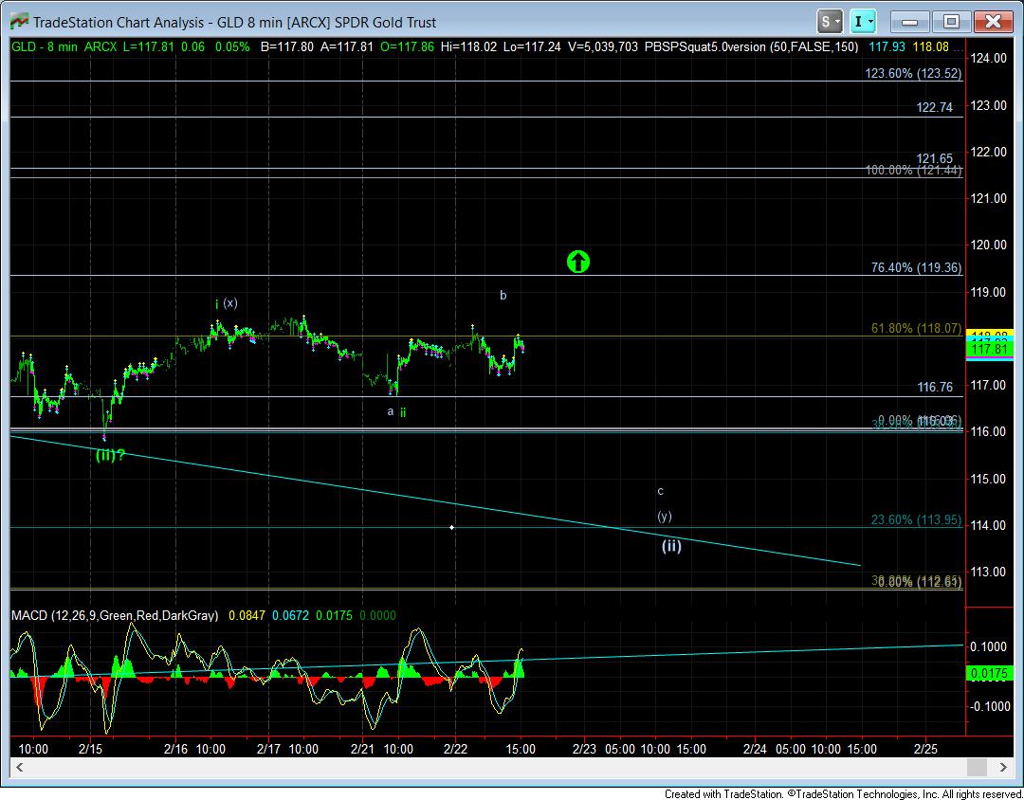The height and width of the screenshot is (800, 1024).
Task: Click the GLD - 8 min ARCX status text
Action: pos(64,47)
